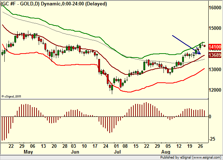
Task: Click the date label 29 above May
Action: tap(22, 146)
